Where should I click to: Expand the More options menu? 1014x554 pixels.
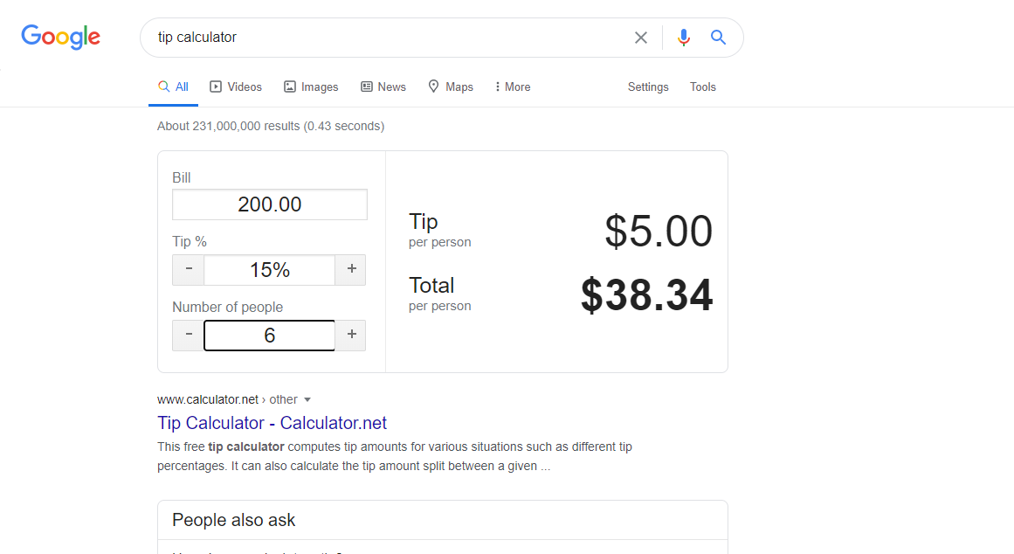(513, 87)
